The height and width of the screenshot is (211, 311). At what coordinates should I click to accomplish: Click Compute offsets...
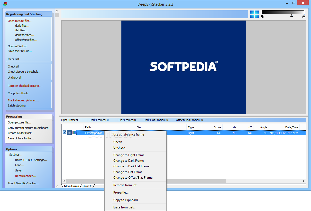coord(20,93)
